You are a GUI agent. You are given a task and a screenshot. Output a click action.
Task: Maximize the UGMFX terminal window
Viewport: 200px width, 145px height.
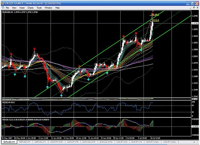[192, 4]
